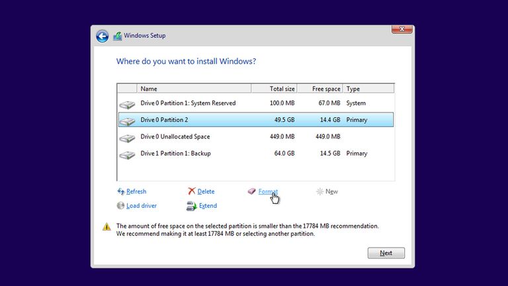
Task: Click the red X Delete icon
Action: pos(191,191)
